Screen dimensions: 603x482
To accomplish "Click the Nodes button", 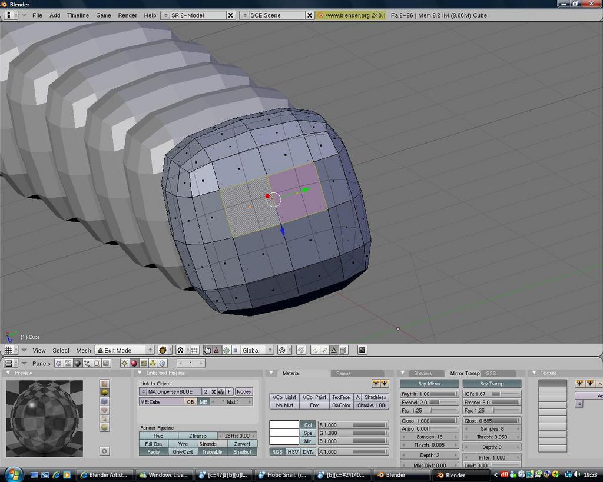I will pos(244,392).
